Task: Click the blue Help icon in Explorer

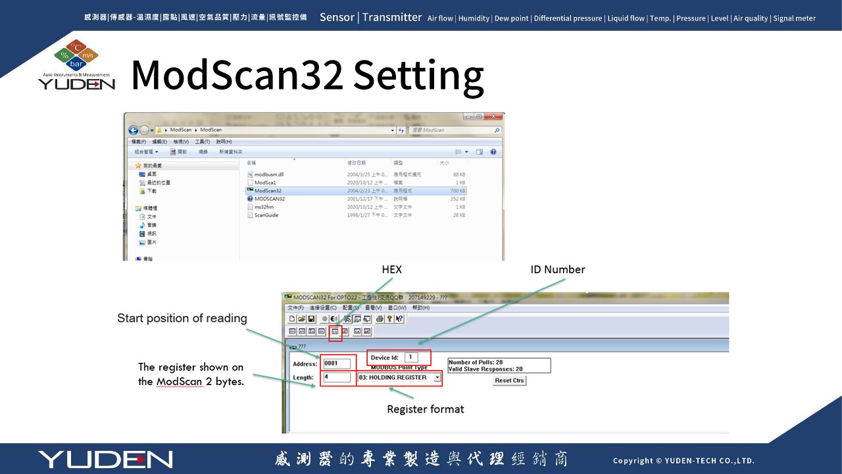Action: (493, 151)
